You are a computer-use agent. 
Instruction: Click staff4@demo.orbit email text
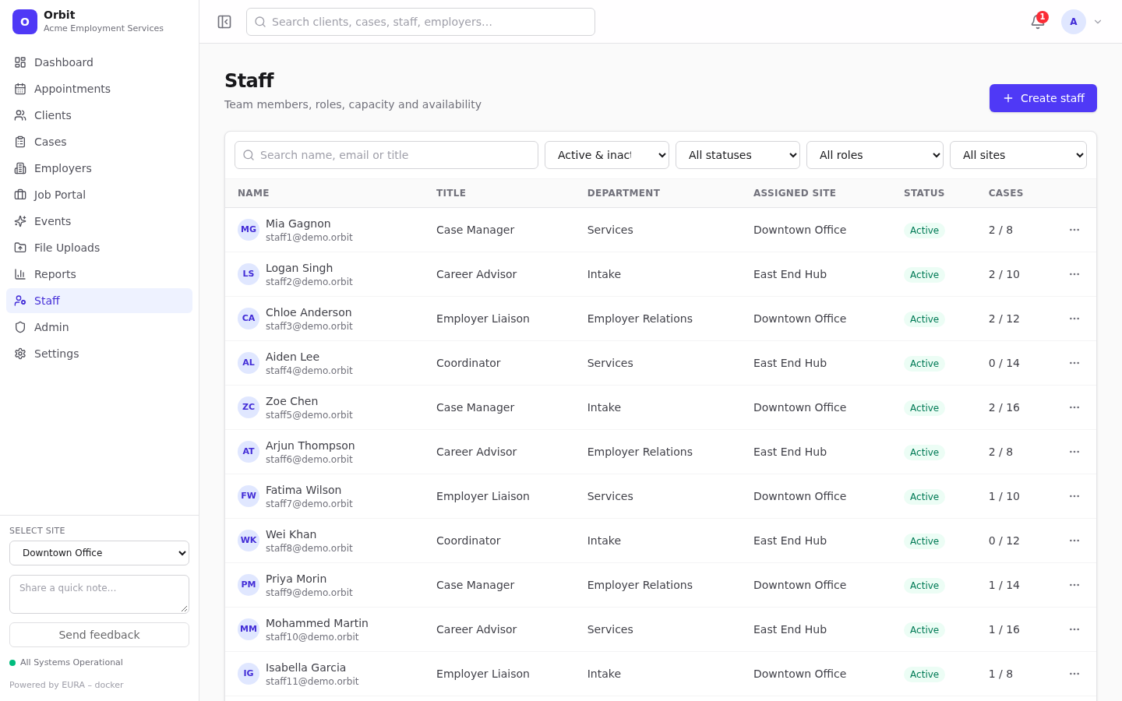[309, 371]
